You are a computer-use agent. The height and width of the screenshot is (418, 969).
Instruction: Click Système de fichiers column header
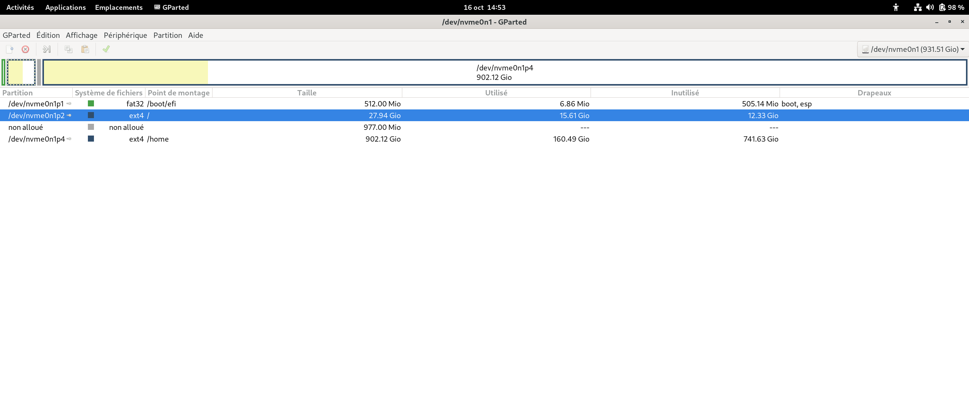(x=109, y=93)
